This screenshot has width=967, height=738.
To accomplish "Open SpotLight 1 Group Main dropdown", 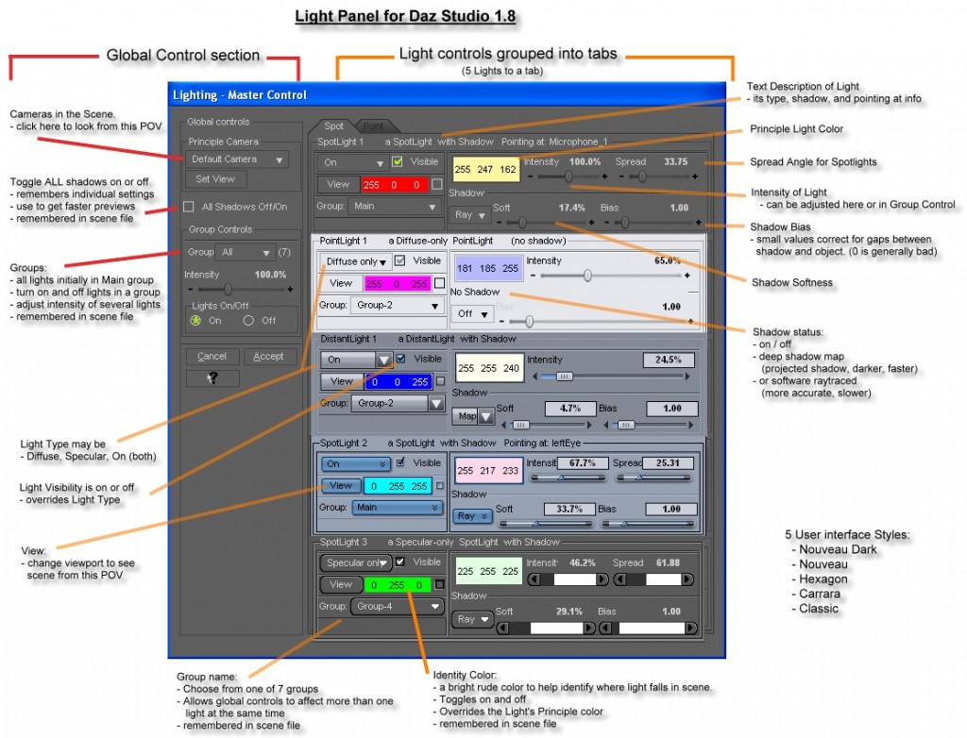I will (x=395, y=207).
